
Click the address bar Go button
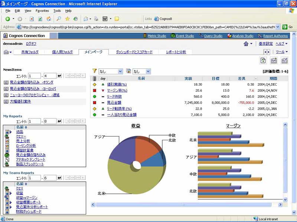(x=287, y=27)
